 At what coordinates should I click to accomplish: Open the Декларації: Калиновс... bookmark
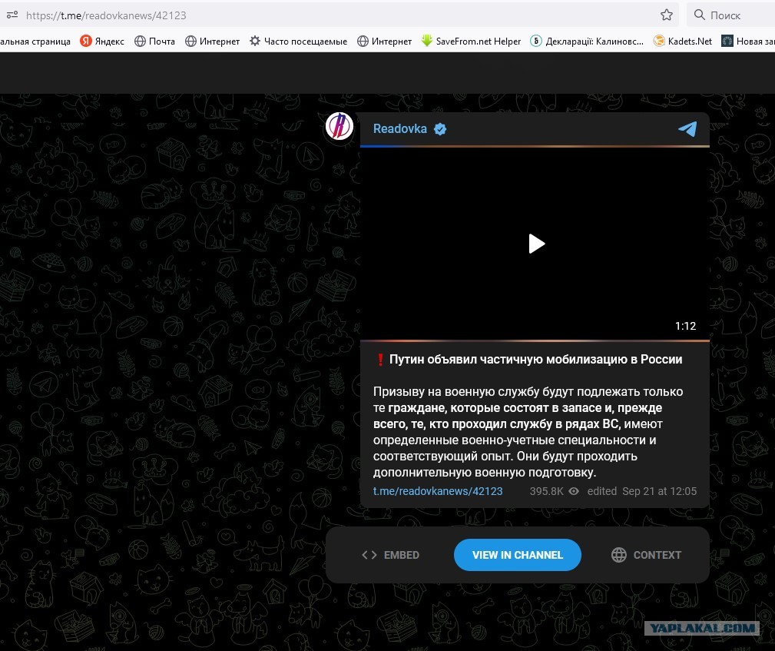587,41
